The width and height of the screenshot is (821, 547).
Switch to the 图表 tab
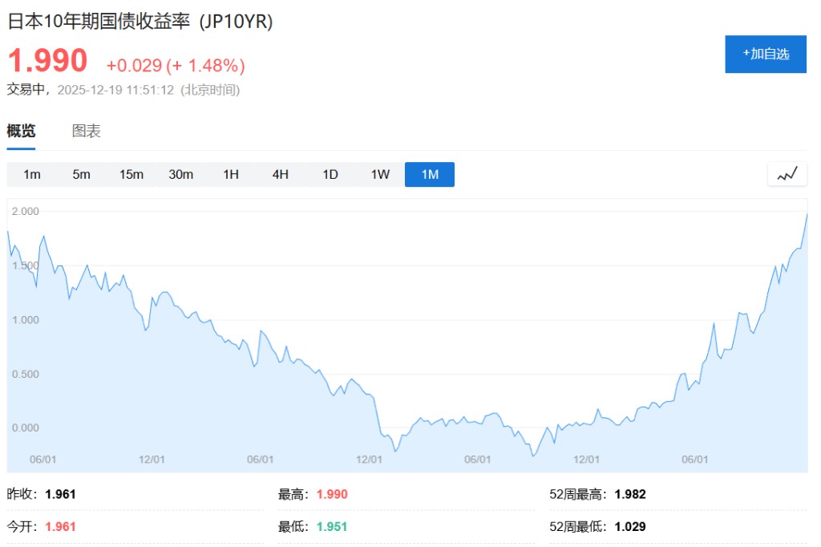(x=87, y=132)
